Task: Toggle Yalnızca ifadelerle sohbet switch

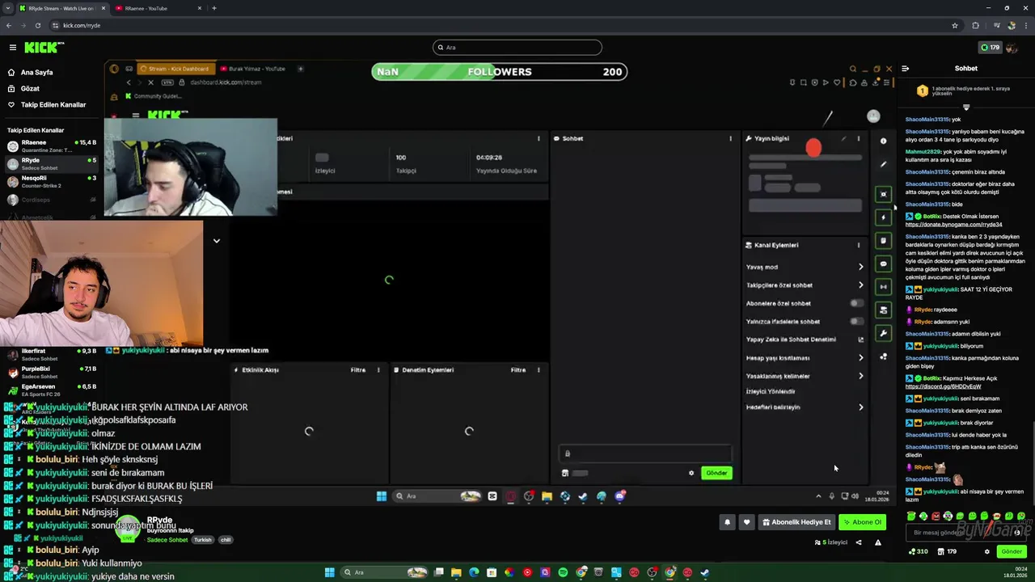Action: (x=856, y=321)
